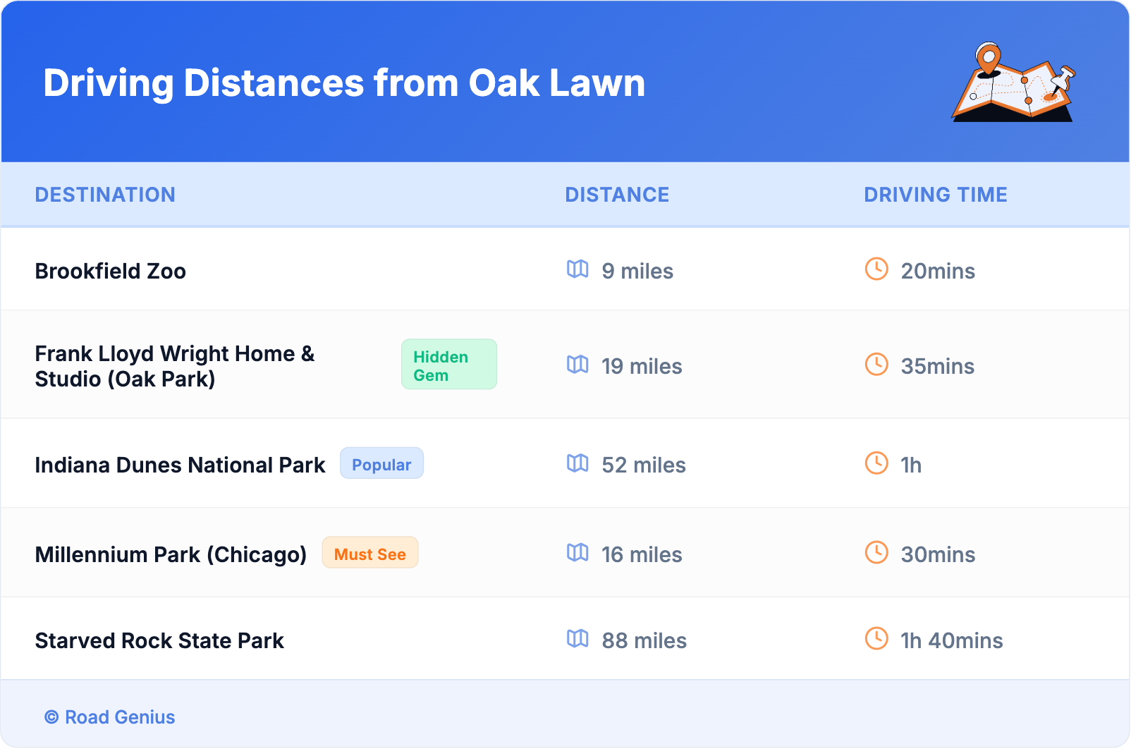Click the Destination column header
1131x749 pixels.
105,195
